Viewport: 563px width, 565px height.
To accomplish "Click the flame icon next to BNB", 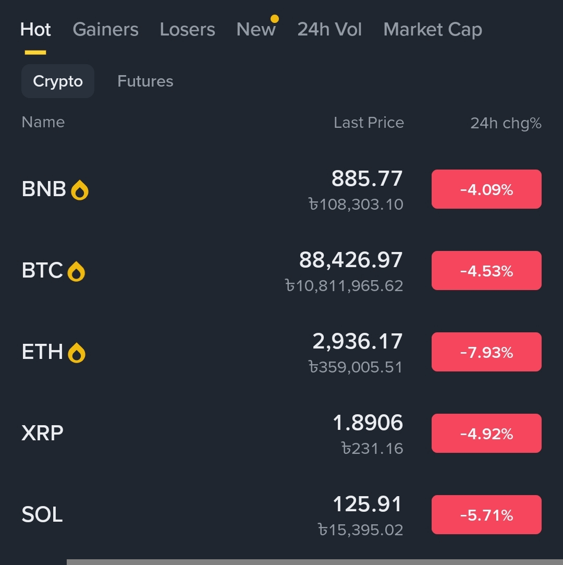I will pyautogui.click(x=80, y=190).
